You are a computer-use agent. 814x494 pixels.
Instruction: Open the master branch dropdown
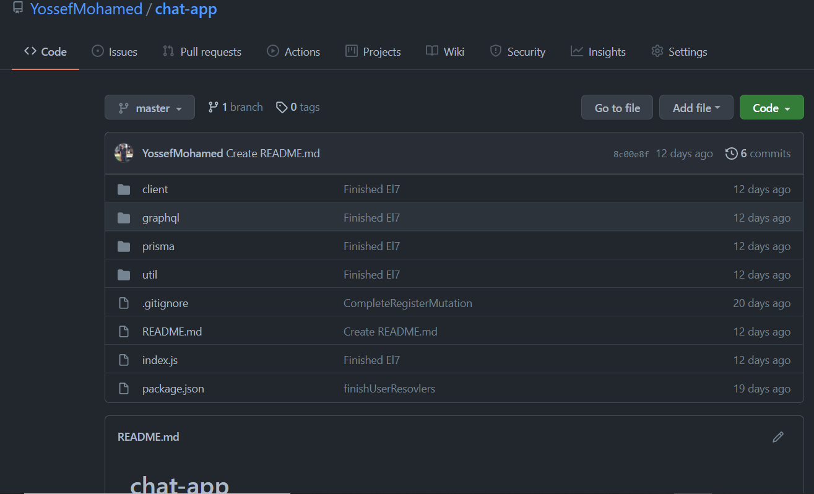click(x=149, y=107)
